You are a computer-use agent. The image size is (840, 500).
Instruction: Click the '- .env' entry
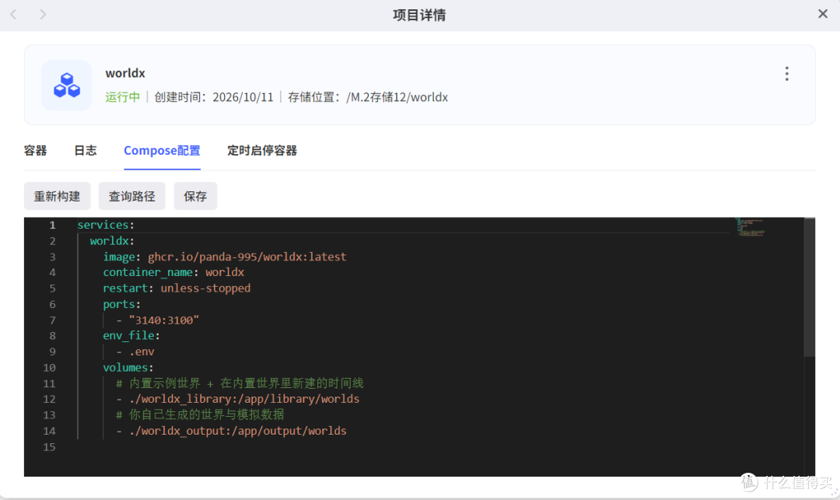click(x=135, y=351)
